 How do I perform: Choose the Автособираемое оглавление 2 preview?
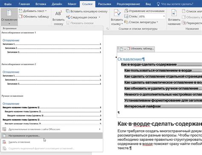[52, 76]
